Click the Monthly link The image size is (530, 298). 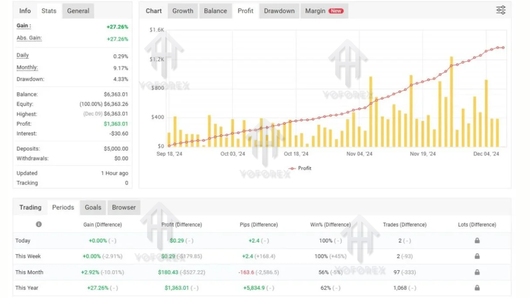click(x=27, y=67)
